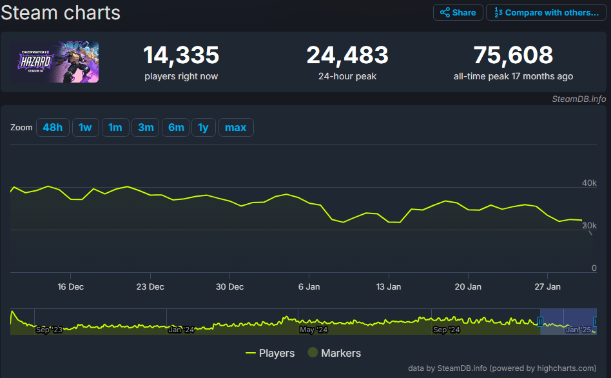
Task: Click the 24,483 24-hour peak value
Action: pyautogui.click(x=347, y=55)
